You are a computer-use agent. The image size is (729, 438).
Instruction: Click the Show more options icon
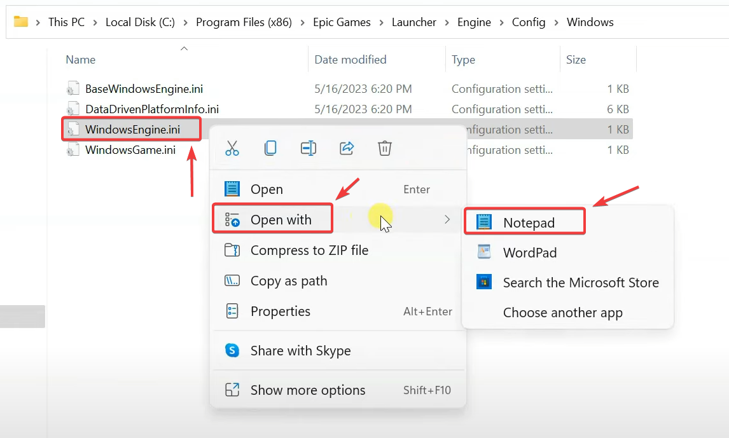232,390
